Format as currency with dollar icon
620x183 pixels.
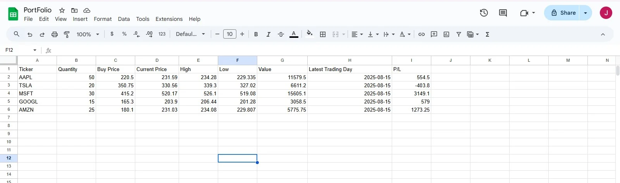(112, 34)
